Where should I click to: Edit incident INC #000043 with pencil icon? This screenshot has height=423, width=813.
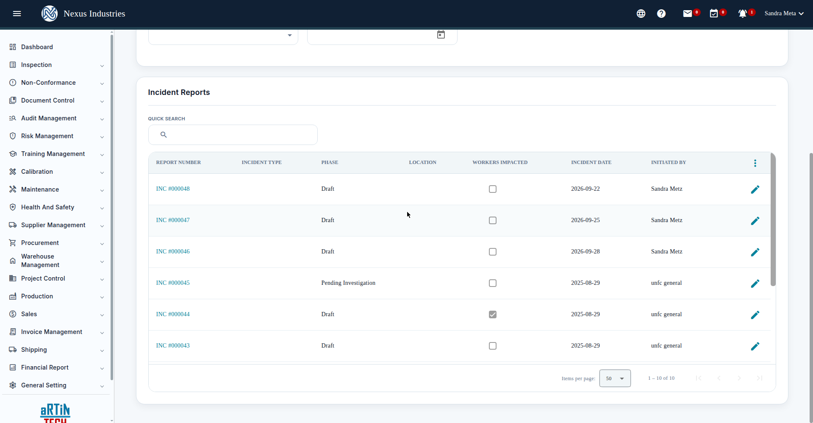tap(755, 346)
